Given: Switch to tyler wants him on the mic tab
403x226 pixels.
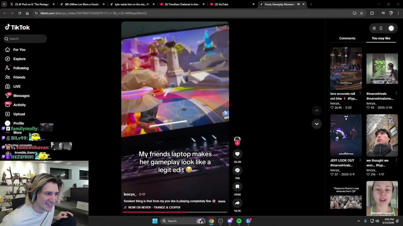Looking at the screenshot, I should pyautogui.click(x=132, y=4).
